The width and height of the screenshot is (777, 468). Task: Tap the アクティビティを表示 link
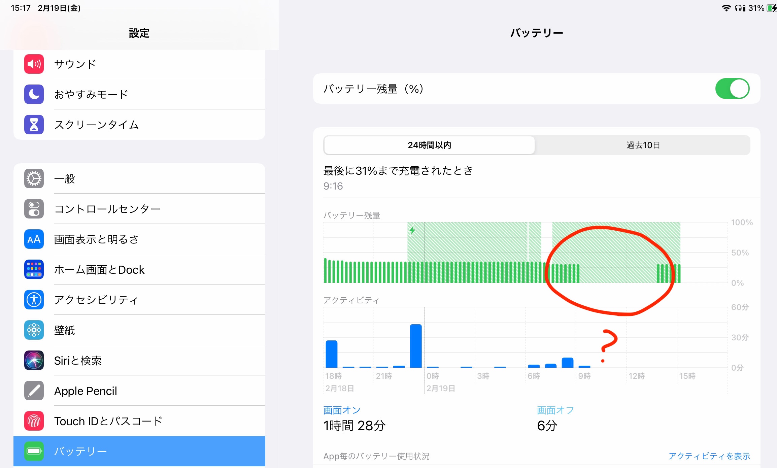tap(709, 456)
